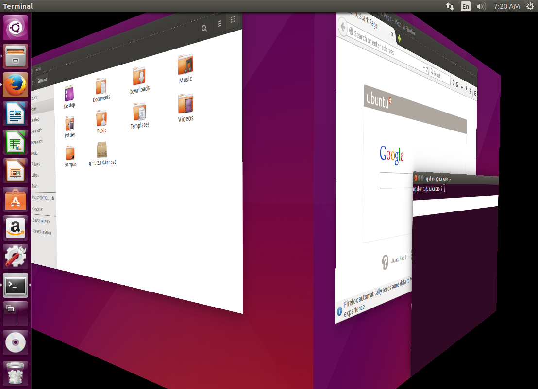Open the sound volume indicator

(x=481, y=6)
